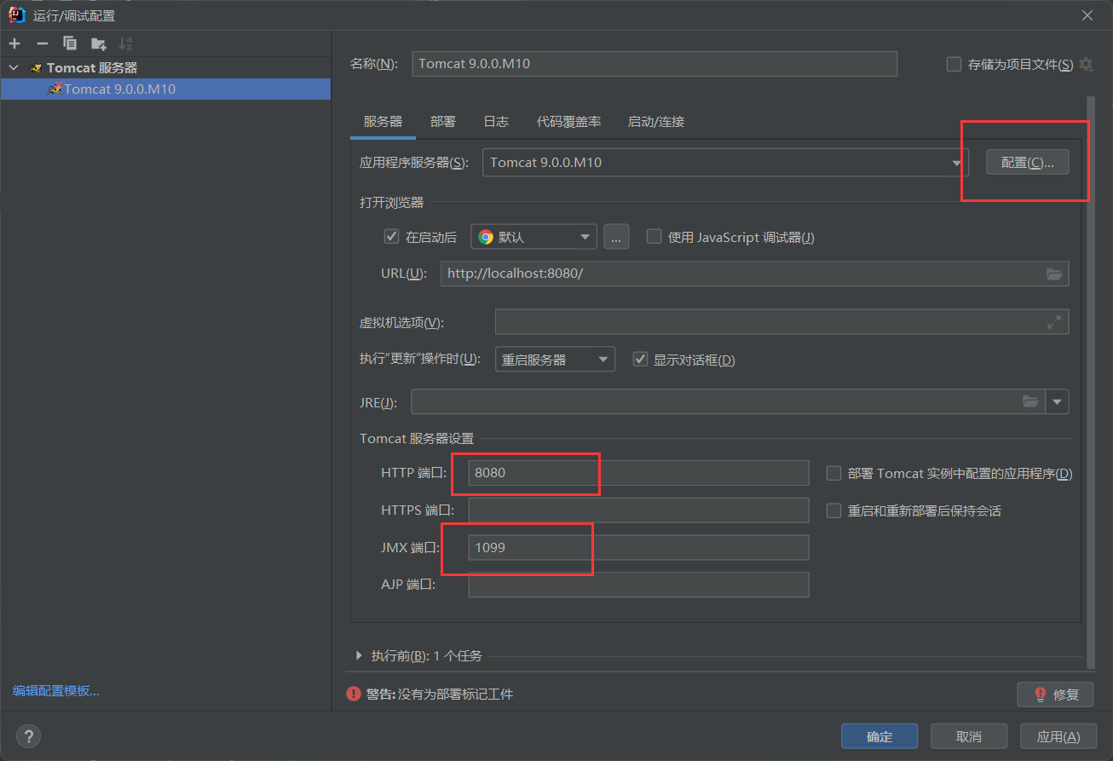Uncheck show dialog checkbox
This screenshot has height=761, width=1113.
coord(640,360)
